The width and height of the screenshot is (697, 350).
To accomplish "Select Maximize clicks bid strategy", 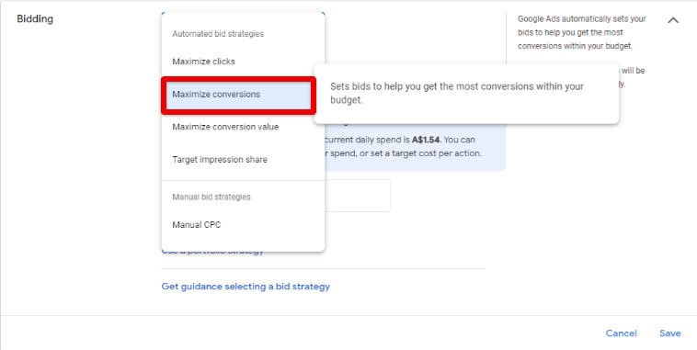I will coord(243,62).
